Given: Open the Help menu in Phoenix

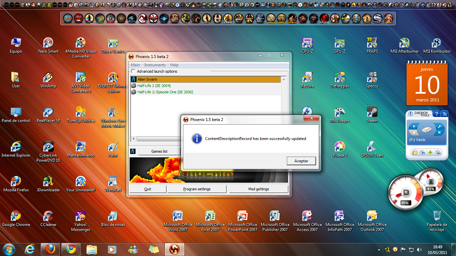Looking at the screenshot, I should [x=174, y=65].
